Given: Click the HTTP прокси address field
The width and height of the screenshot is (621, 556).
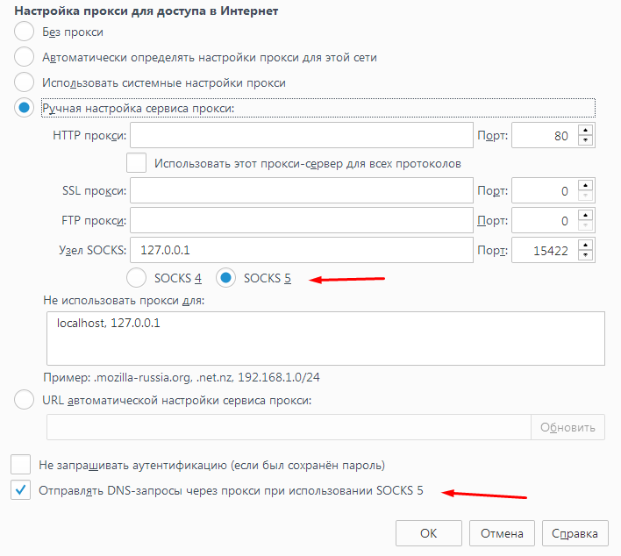Looking at the screenshot, I should (x=302, y=136).
